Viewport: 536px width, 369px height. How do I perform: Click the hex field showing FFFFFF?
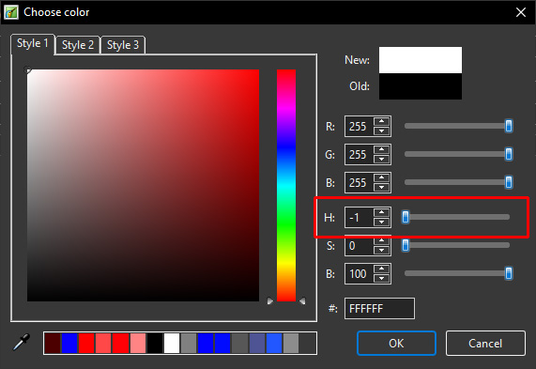point(379,309)
